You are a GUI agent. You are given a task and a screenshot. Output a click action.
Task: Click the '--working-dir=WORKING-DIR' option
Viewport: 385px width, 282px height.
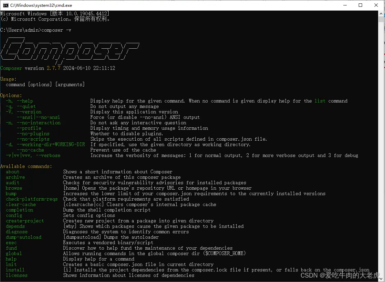tap(51, 144)
